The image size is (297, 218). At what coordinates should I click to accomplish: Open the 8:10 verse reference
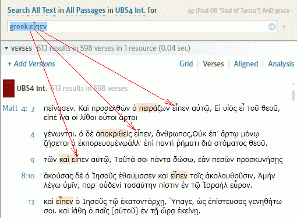(x=28, y=176)
